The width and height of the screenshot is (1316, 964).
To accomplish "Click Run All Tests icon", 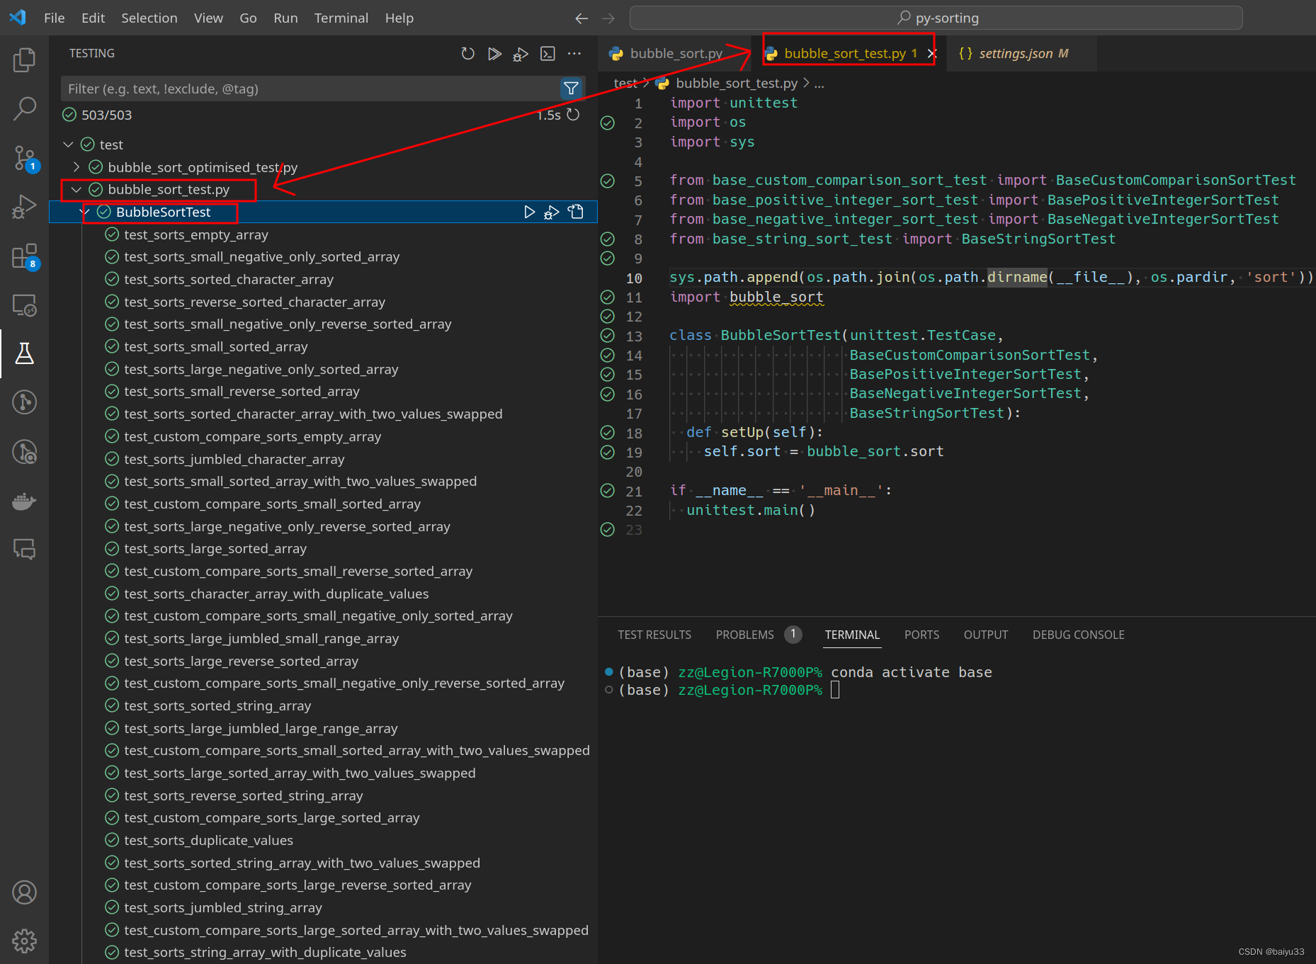I will tap(494, 54).
